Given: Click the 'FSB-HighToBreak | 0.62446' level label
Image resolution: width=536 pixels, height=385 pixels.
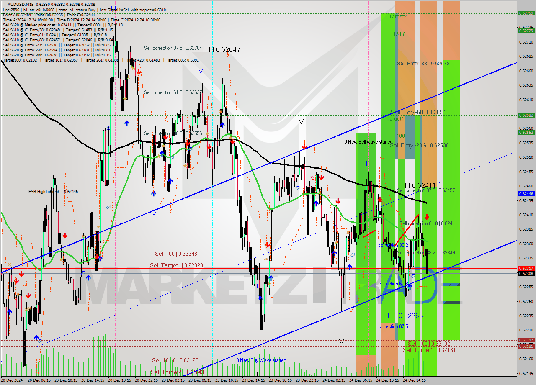Looking at the screenshot, I should (x=53, y=191).
